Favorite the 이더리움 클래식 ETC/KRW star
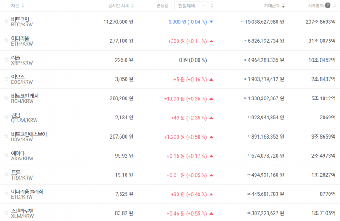This screenshot has width=340, height=221. point(6,194)
